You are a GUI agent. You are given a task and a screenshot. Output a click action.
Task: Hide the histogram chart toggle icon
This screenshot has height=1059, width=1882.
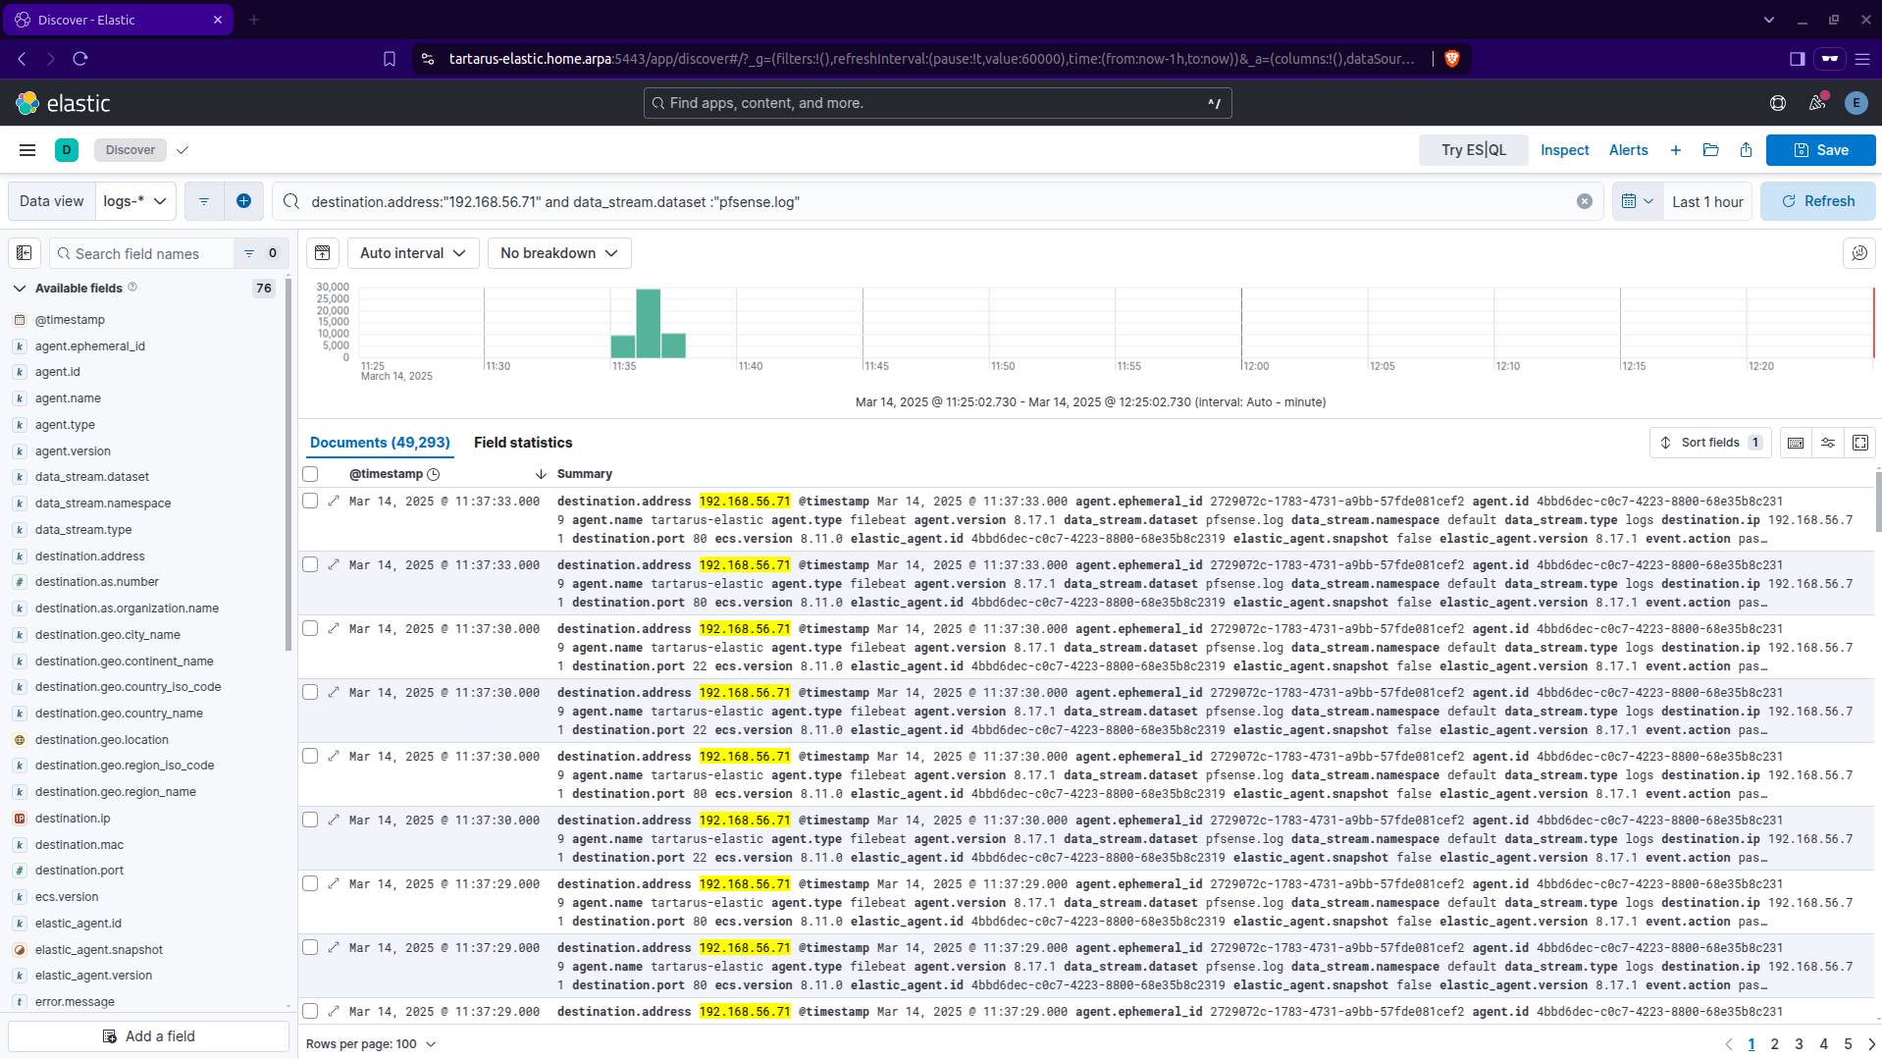point(323,253)
